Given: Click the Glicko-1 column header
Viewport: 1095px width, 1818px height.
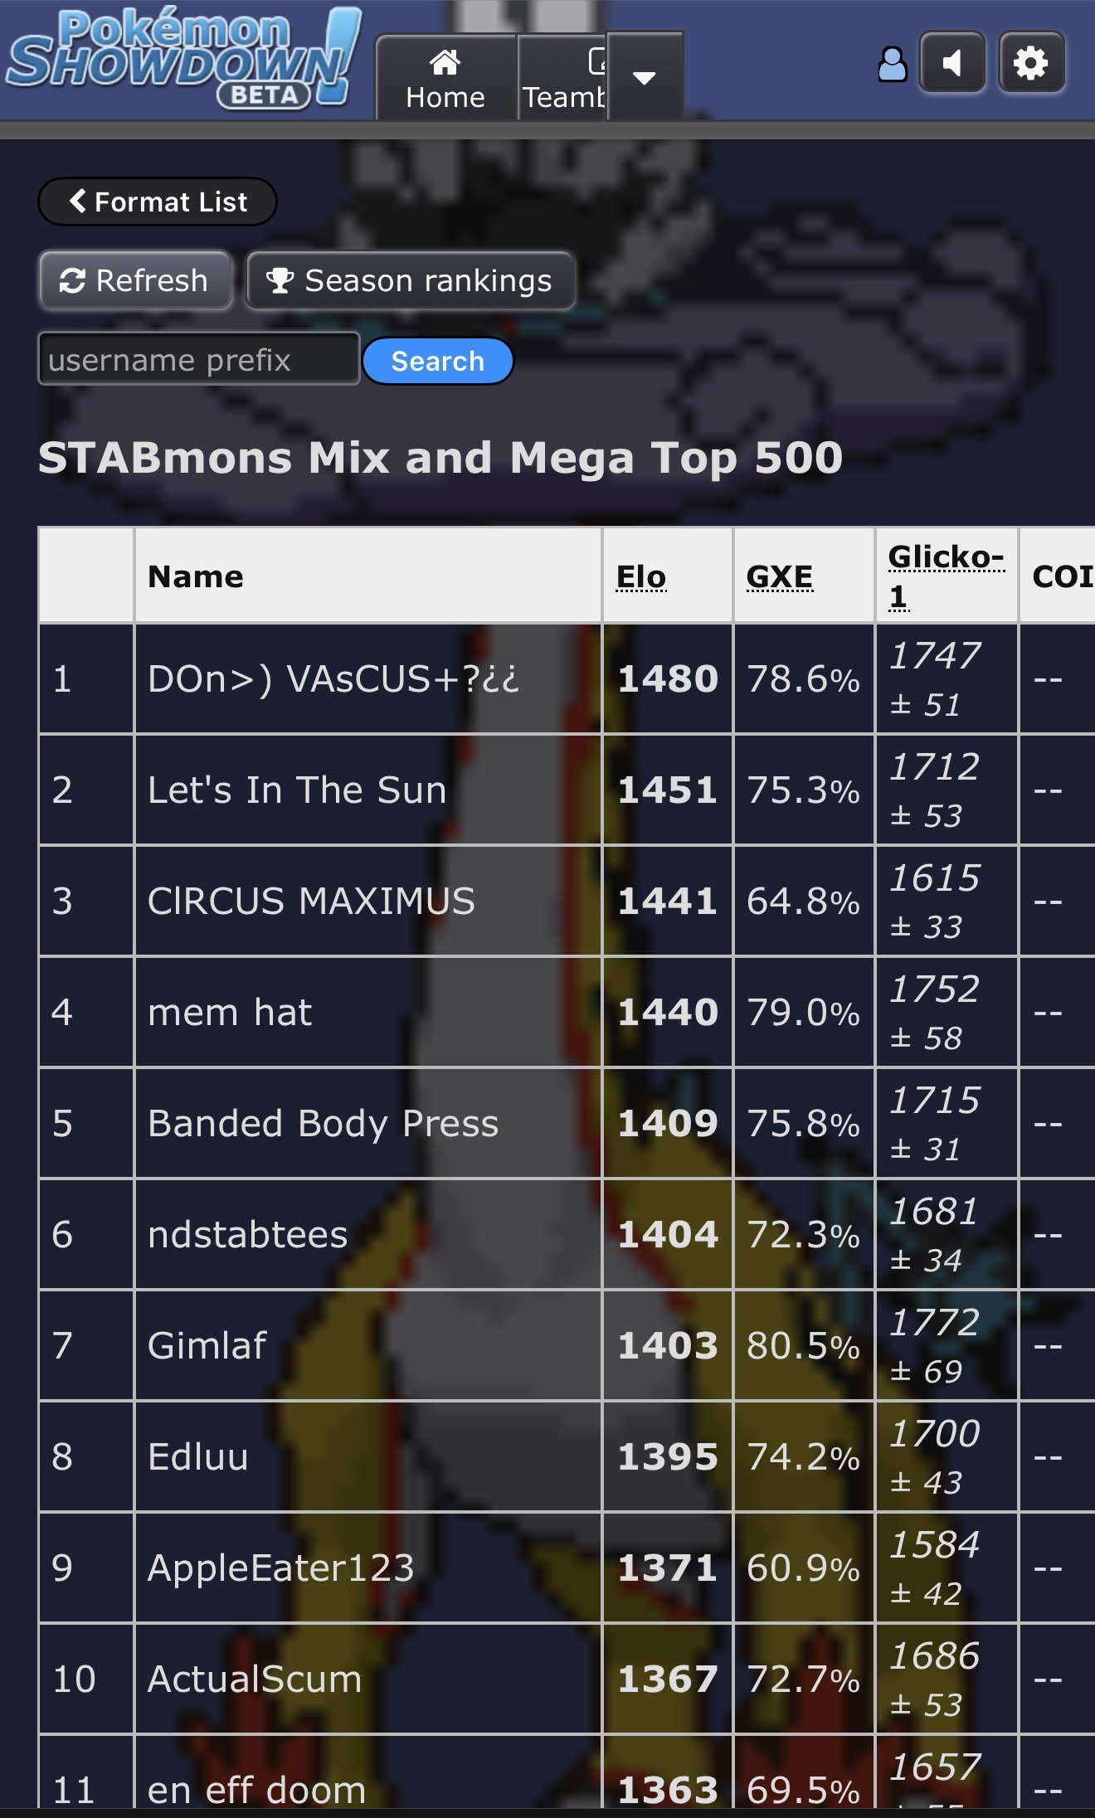Looking at the screenshot, I should click(x=945, y=576).
